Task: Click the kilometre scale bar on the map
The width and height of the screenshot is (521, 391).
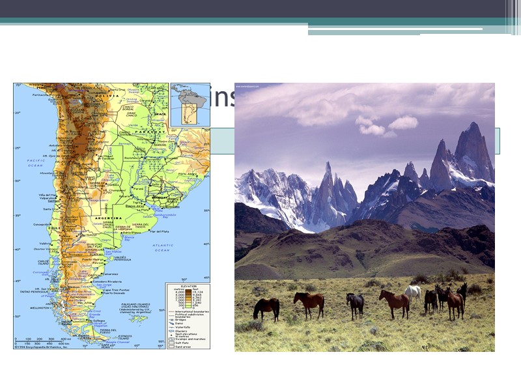Action: 42,341
